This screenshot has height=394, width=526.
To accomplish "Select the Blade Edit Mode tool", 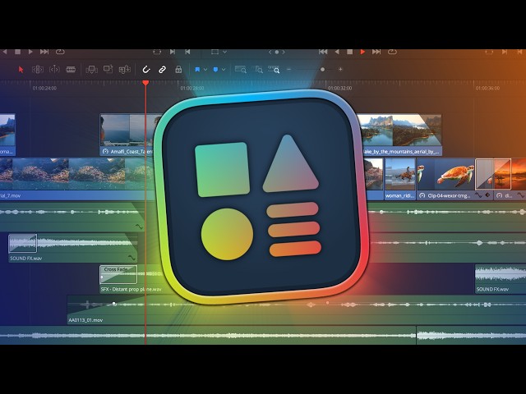I will point(71,69).
